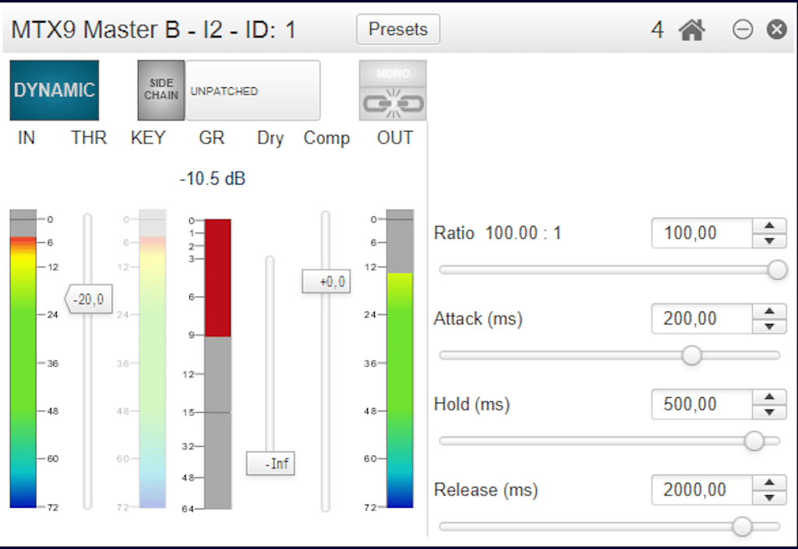
Task: Click the threshold fader handle at -20,0
Action: 89,299
